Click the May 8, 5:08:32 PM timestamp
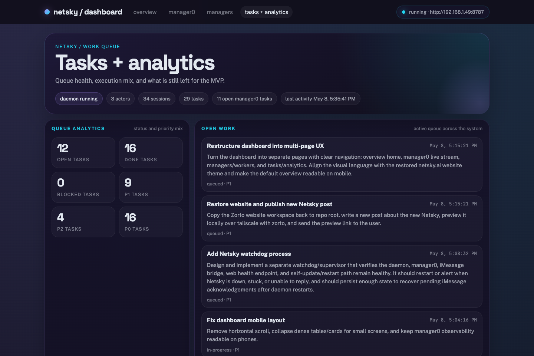 pyautogui.click(x=453, y=254)
